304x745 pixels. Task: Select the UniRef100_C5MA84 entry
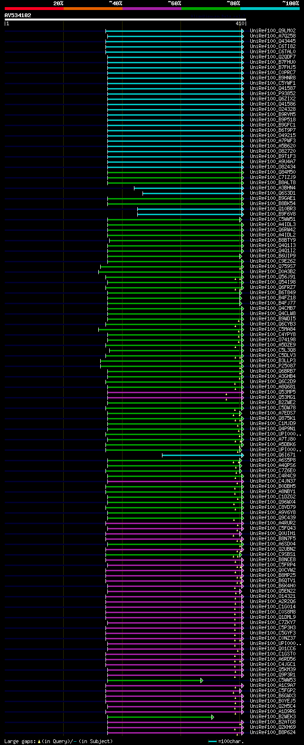[273, 329]
